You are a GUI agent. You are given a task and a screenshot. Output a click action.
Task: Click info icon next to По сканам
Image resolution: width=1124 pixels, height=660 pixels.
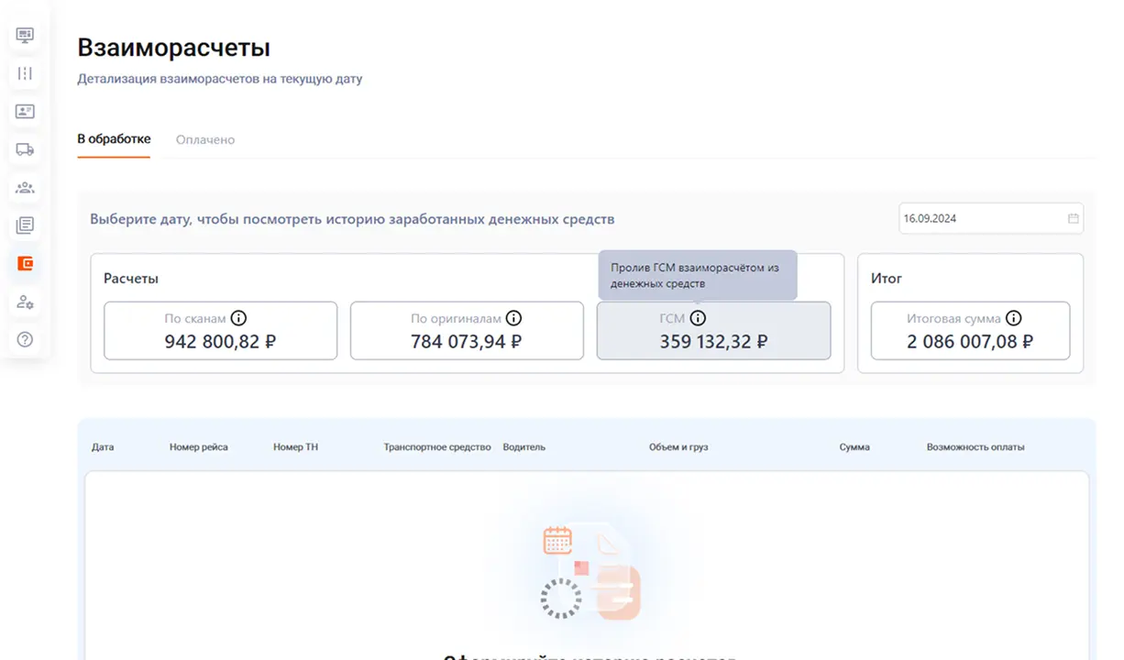pyautogui.click(x=238, y=319)
